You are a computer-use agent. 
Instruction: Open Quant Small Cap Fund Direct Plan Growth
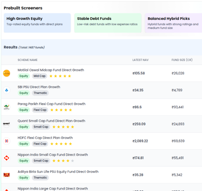pos(51,121)
